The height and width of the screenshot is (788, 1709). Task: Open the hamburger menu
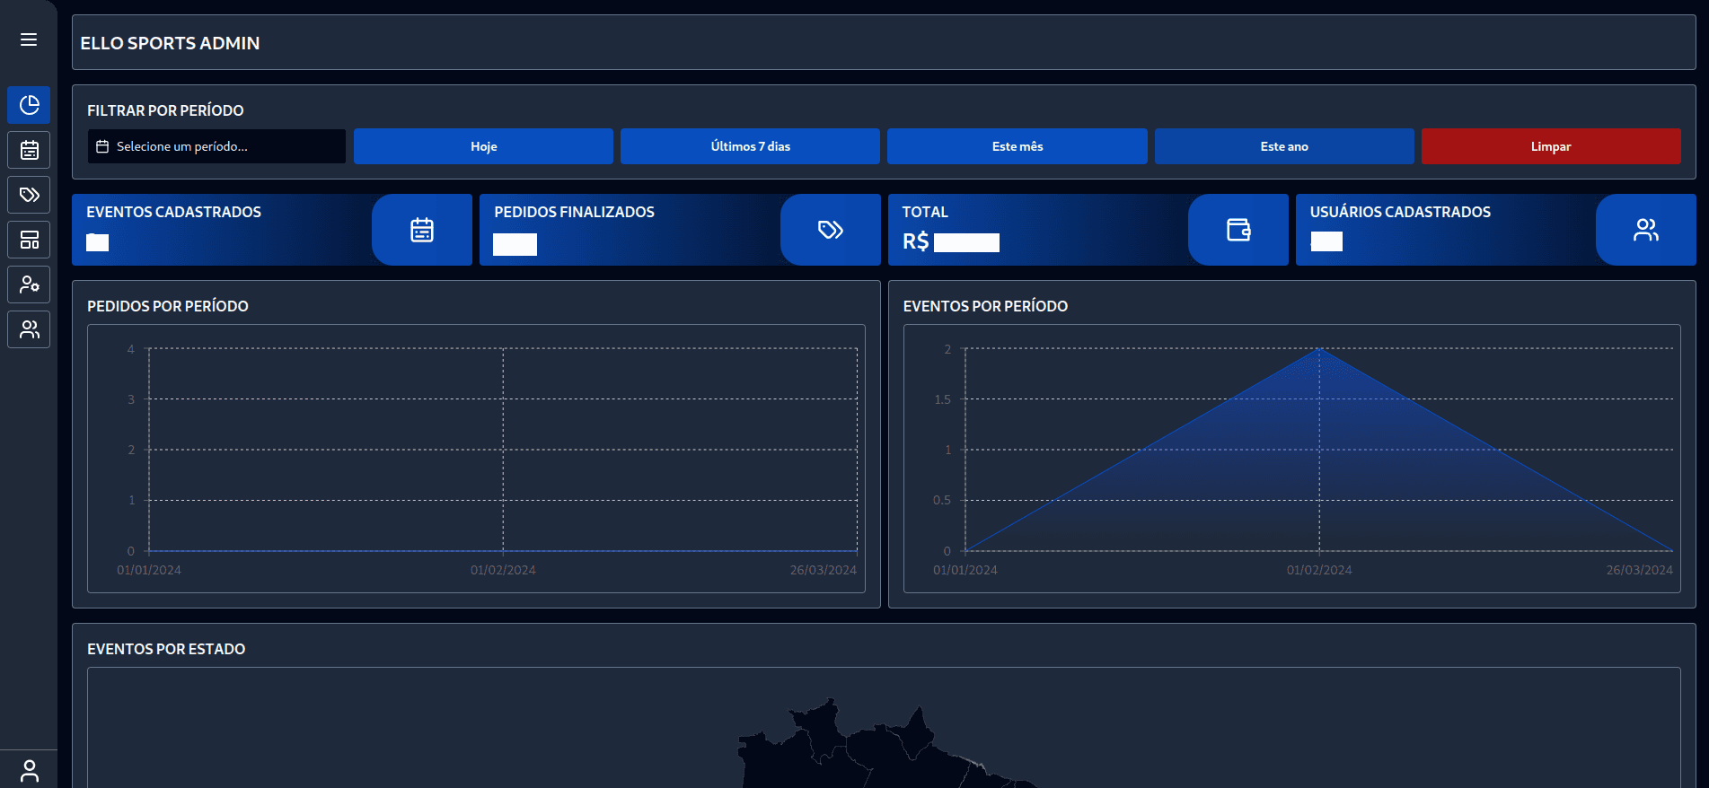(29, 39)
